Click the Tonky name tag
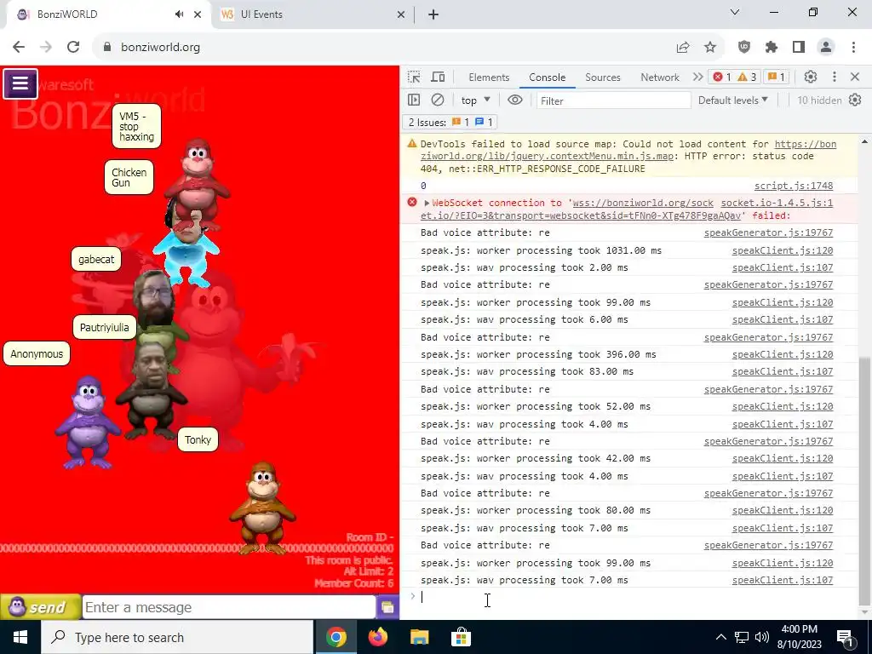 [198, 440]
